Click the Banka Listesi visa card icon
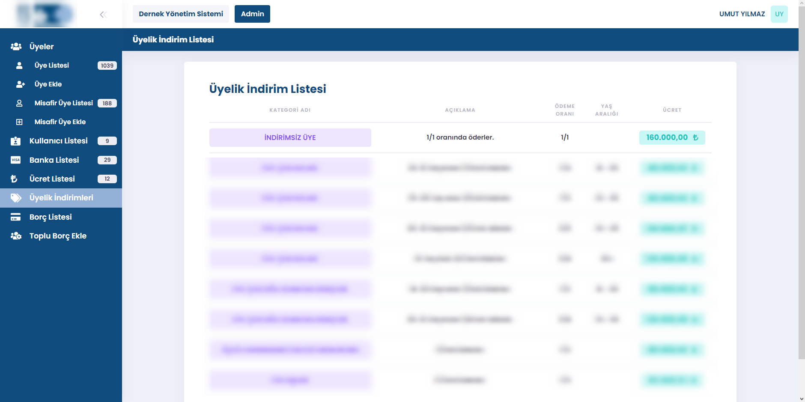Viewport: 805px width, 402px height. (16, 160)
